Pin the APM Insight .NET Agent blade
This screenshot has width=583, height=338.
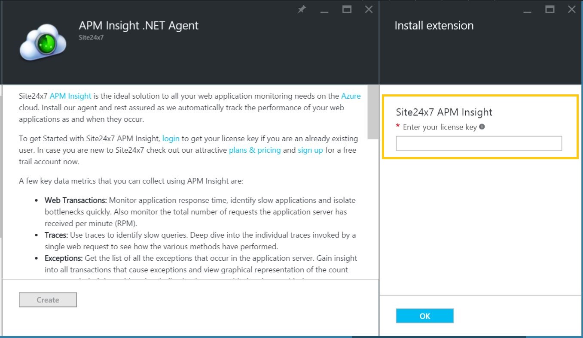click(x=302, y=9)
